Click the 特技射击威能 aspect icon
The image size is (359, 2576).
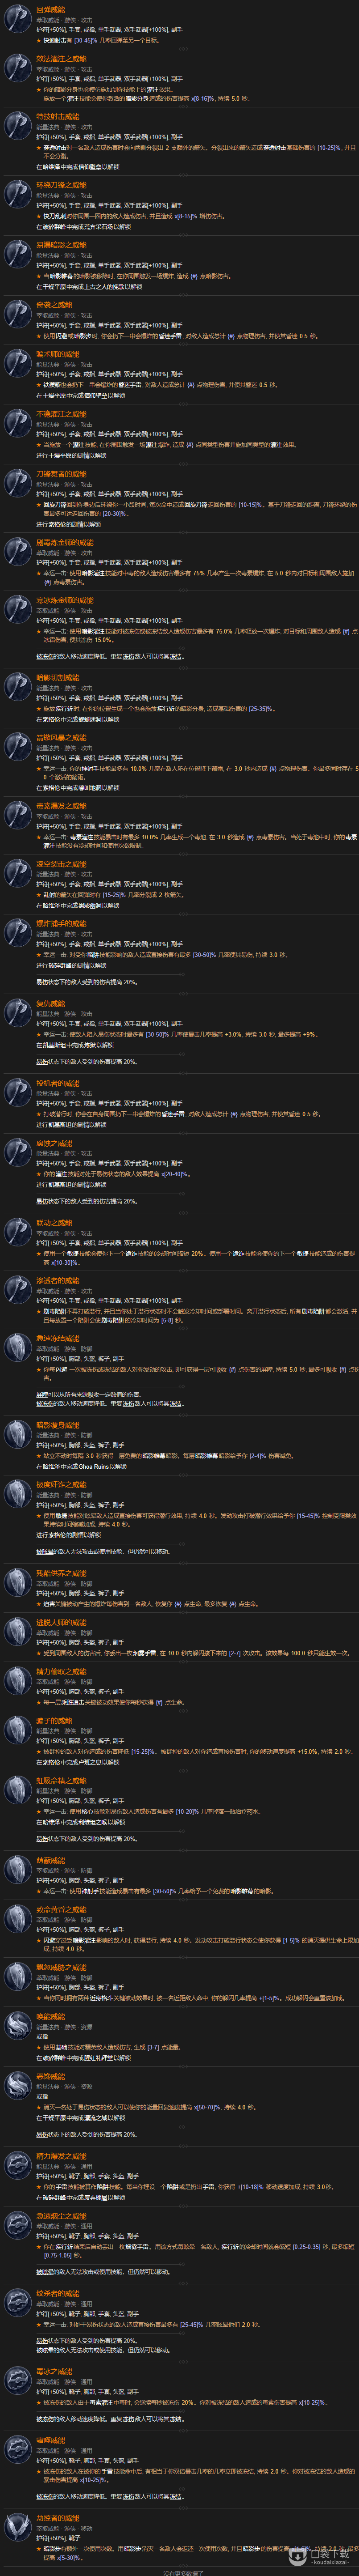pos(18,127)
